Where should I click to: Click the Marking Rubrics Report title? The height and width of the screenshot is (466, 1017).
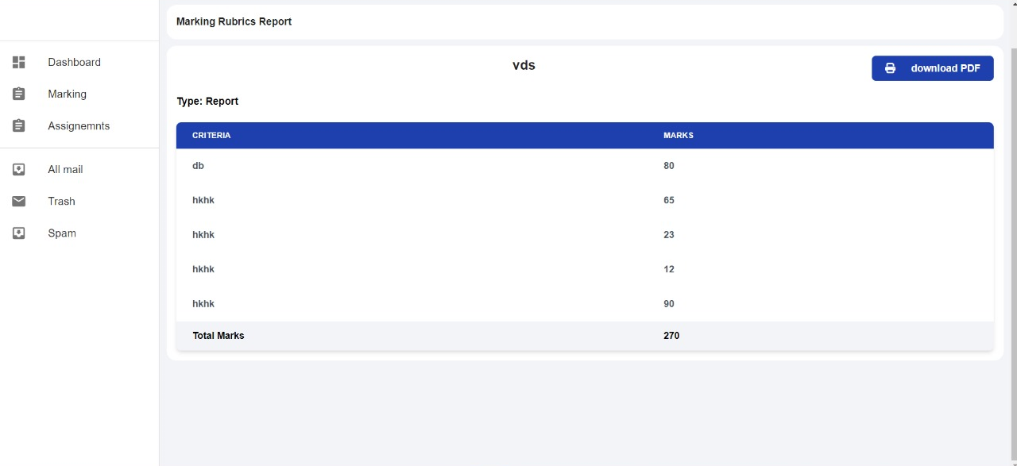234,21
